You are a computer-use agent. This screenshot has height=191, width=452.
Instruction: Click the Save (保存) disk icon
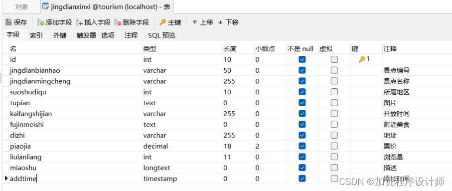8,22
